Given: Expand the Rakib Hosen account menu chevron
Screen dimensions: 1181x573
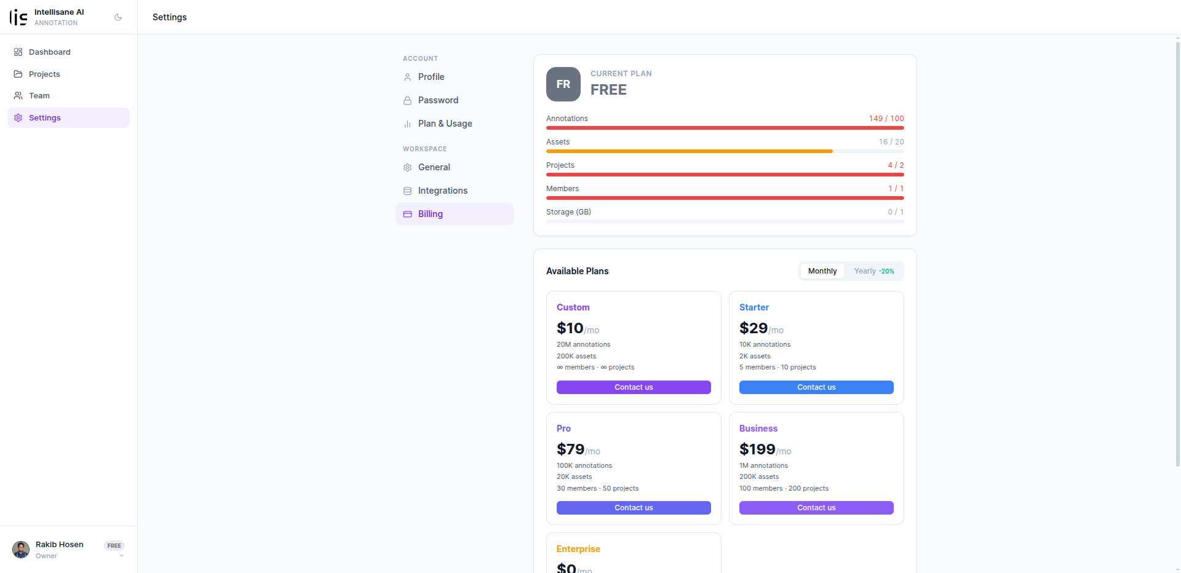Looking at the screenshot, I should tap(121, 556).
